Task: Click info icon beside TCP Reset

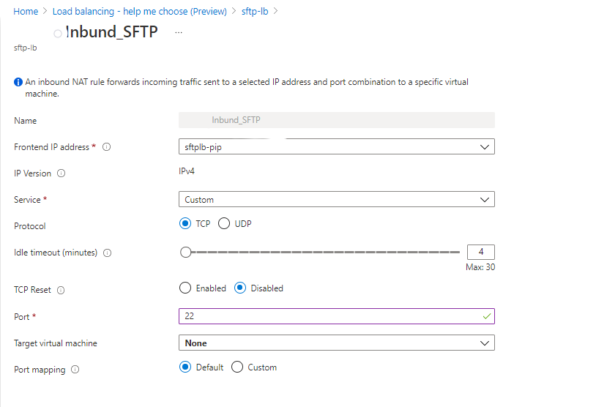Action: click(61, 290)
